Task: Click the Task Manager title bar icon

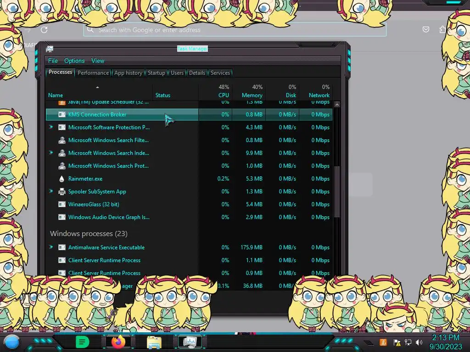Action: [50, 49]
